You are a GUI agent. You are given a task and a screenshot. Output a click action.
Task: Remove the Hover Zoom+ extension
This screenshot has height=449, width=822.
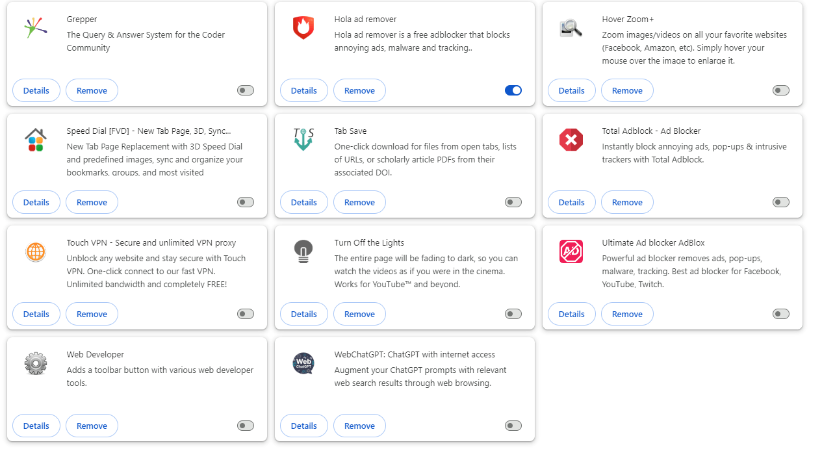(627, 90)
